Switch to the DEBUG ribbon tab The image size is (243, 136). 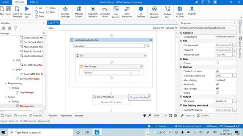coord(34,2)
